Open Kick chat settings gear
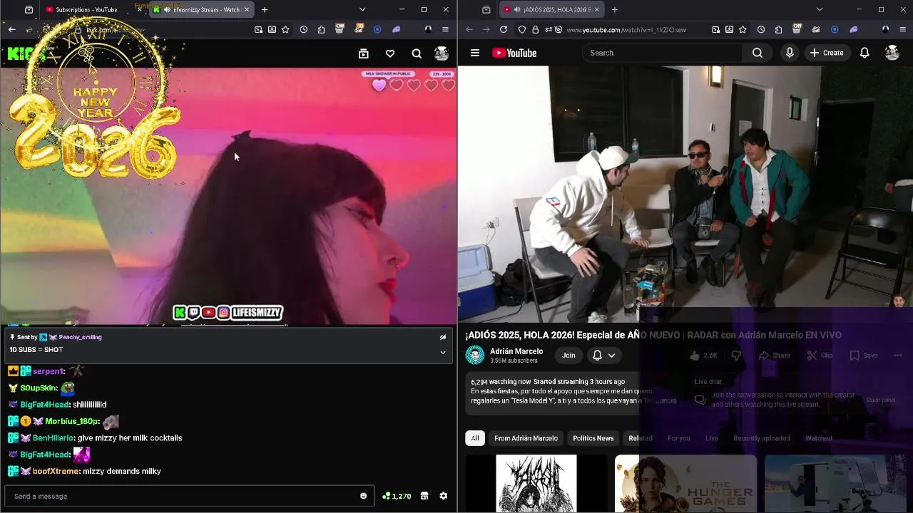913x513 pixels. 443,496
